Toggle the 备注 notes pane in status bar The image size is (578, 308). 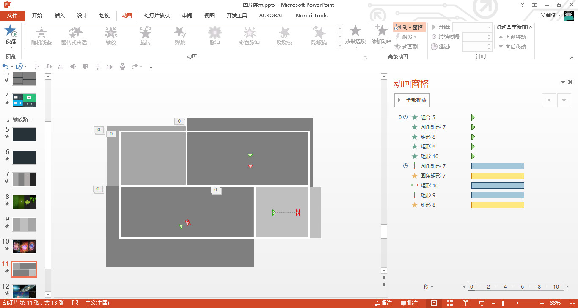coord(383,303)
